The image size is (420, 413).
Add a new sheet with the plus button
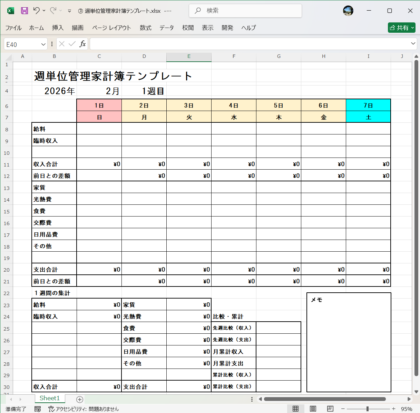79,399
